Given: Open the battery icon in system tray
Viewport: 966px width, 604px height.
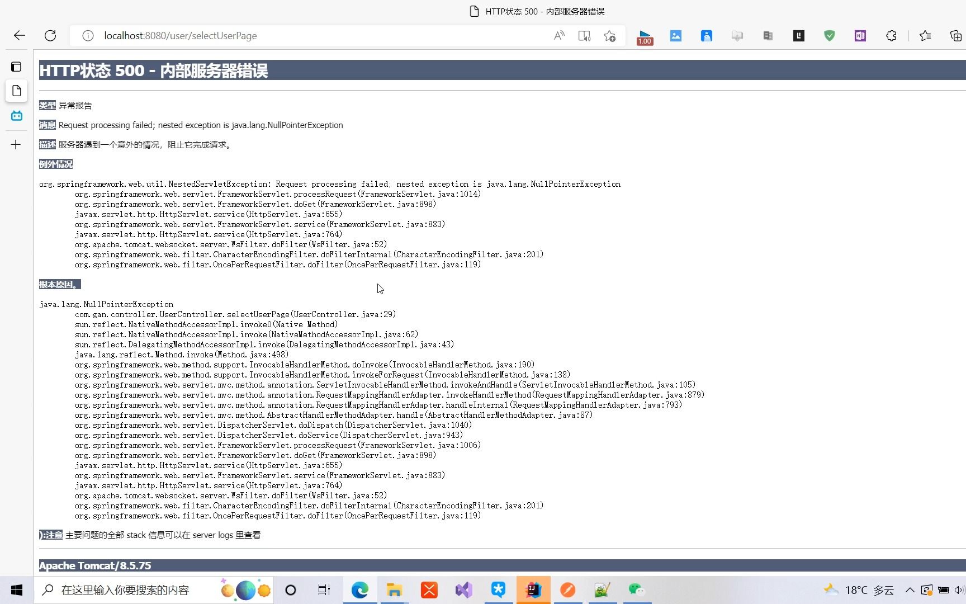Looking at the screenshot, I should coord(944,590).
